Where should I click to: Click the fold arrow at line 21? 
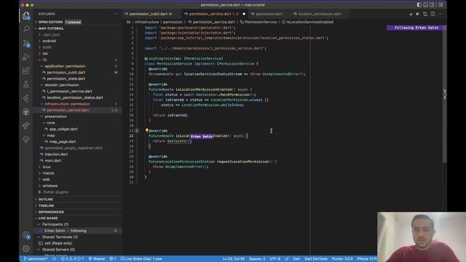point(137,130)
